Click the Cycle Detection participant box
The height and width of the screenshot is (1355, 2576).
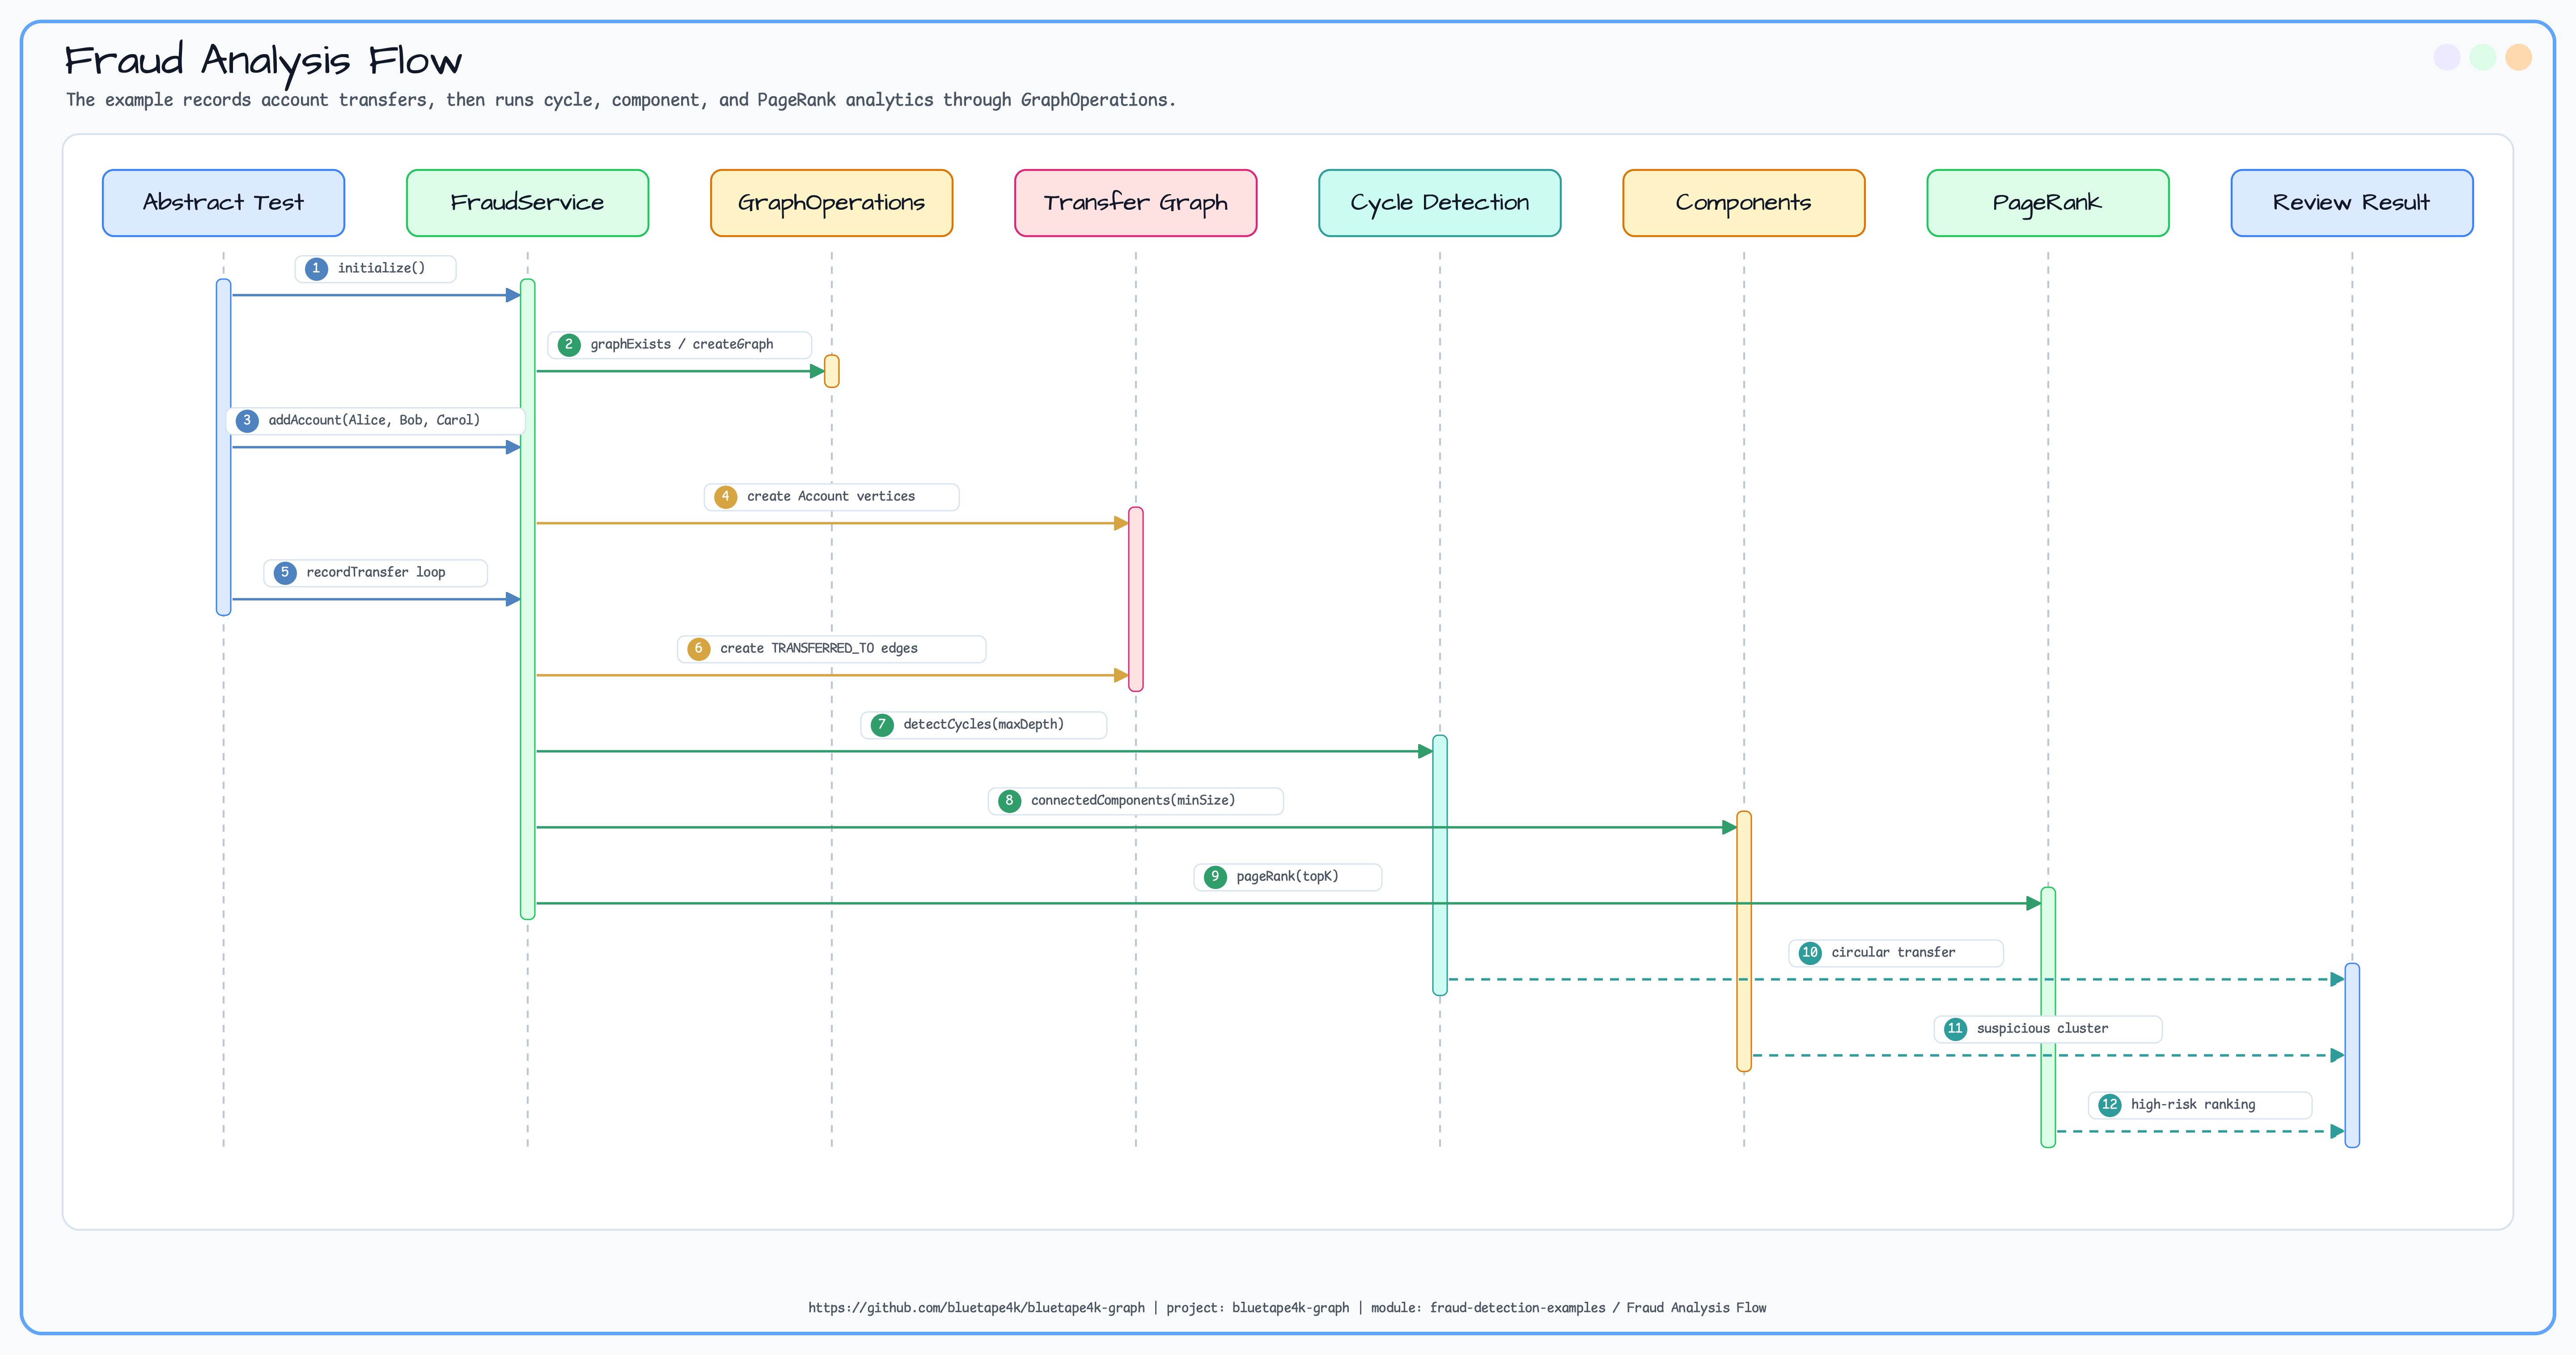(1439, 203)
